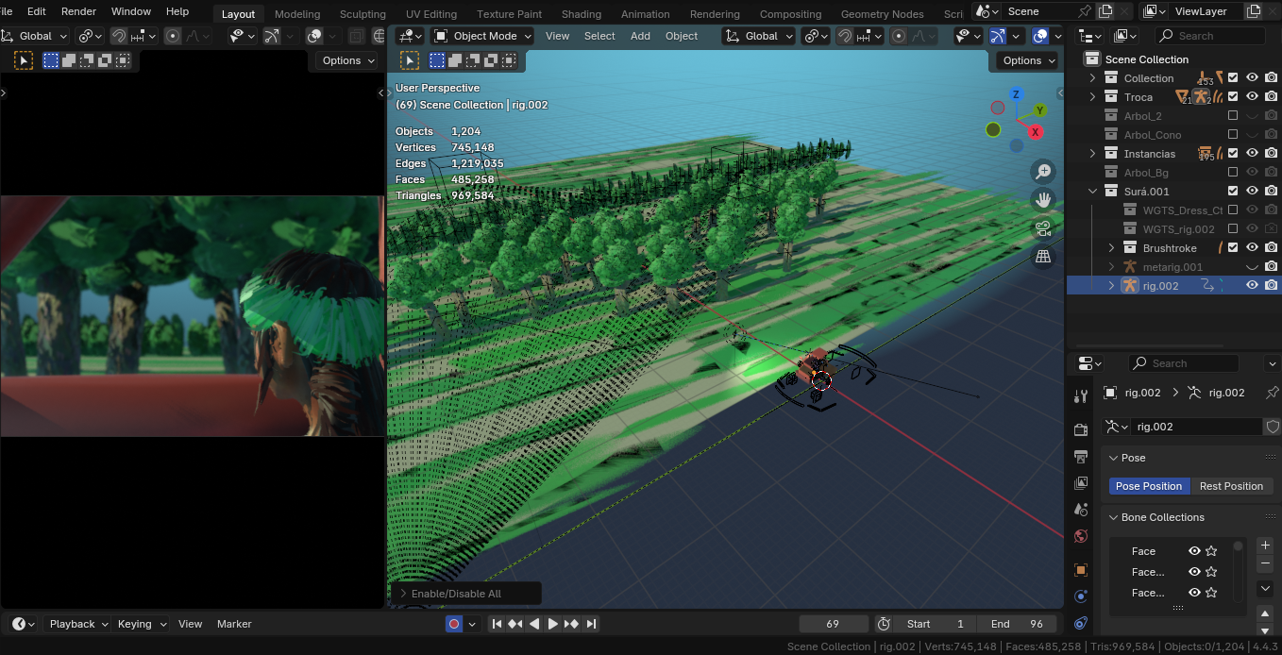Switch orthographic/perspective with the grid gizmo
This screenshot has width=1282, height=655.
point(1043,256)
